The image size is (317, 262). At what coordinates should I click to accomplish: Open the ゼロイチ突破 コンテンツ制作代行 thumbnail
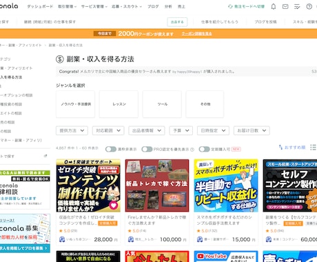pos(88,185)
